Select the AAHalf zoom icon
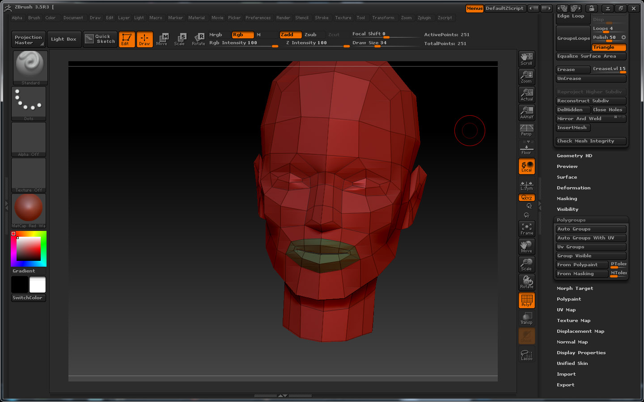Screen dimensions: 644x402 [526, 113]
